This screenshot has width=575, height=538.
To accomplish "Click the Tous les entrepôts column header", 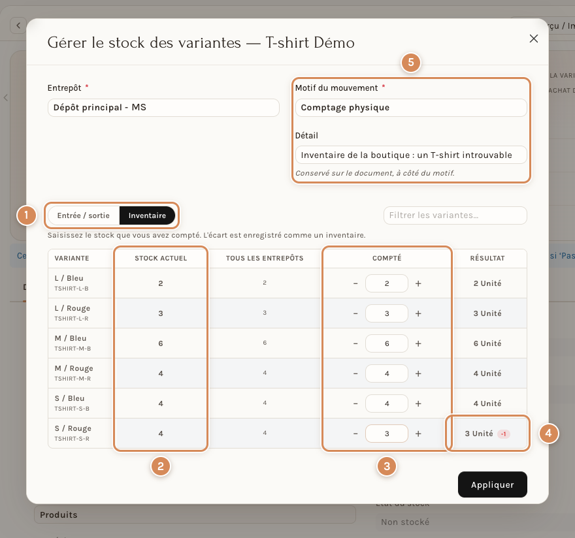I will click(265, 259).
